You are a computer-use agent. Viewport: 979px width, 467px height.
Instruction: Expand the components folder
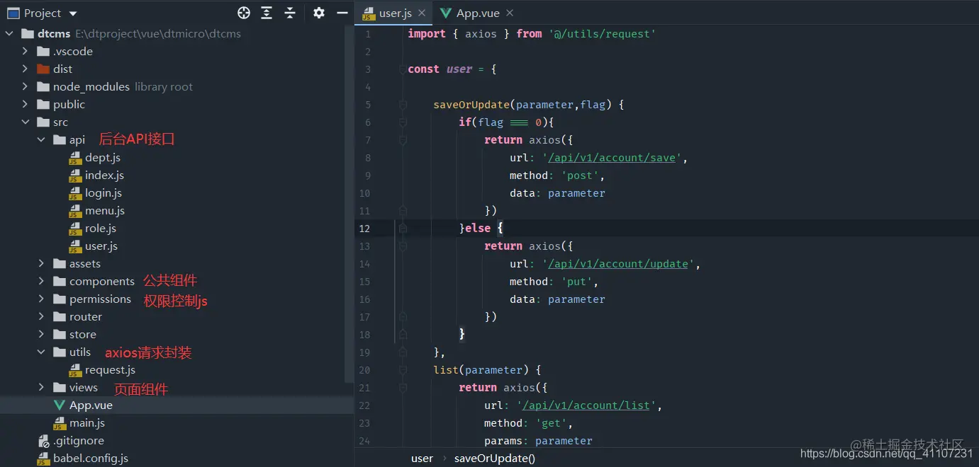(x=41, y=281)
